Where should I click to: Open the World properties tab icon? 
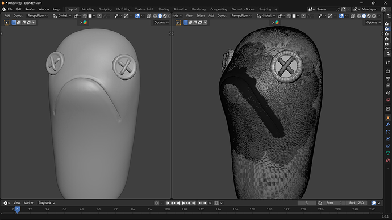click(x=388, y=100)
